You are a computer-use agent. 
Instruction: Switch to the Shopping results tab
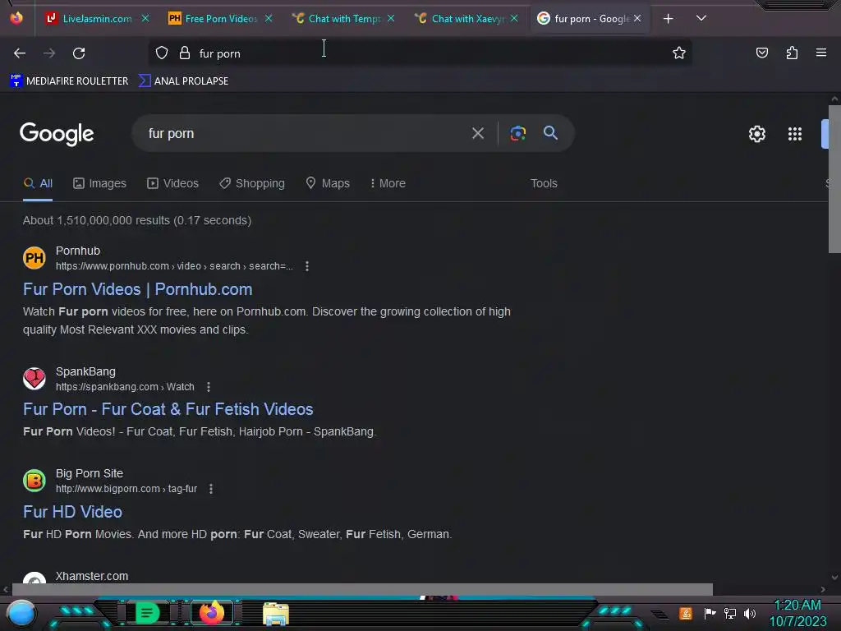252,183
